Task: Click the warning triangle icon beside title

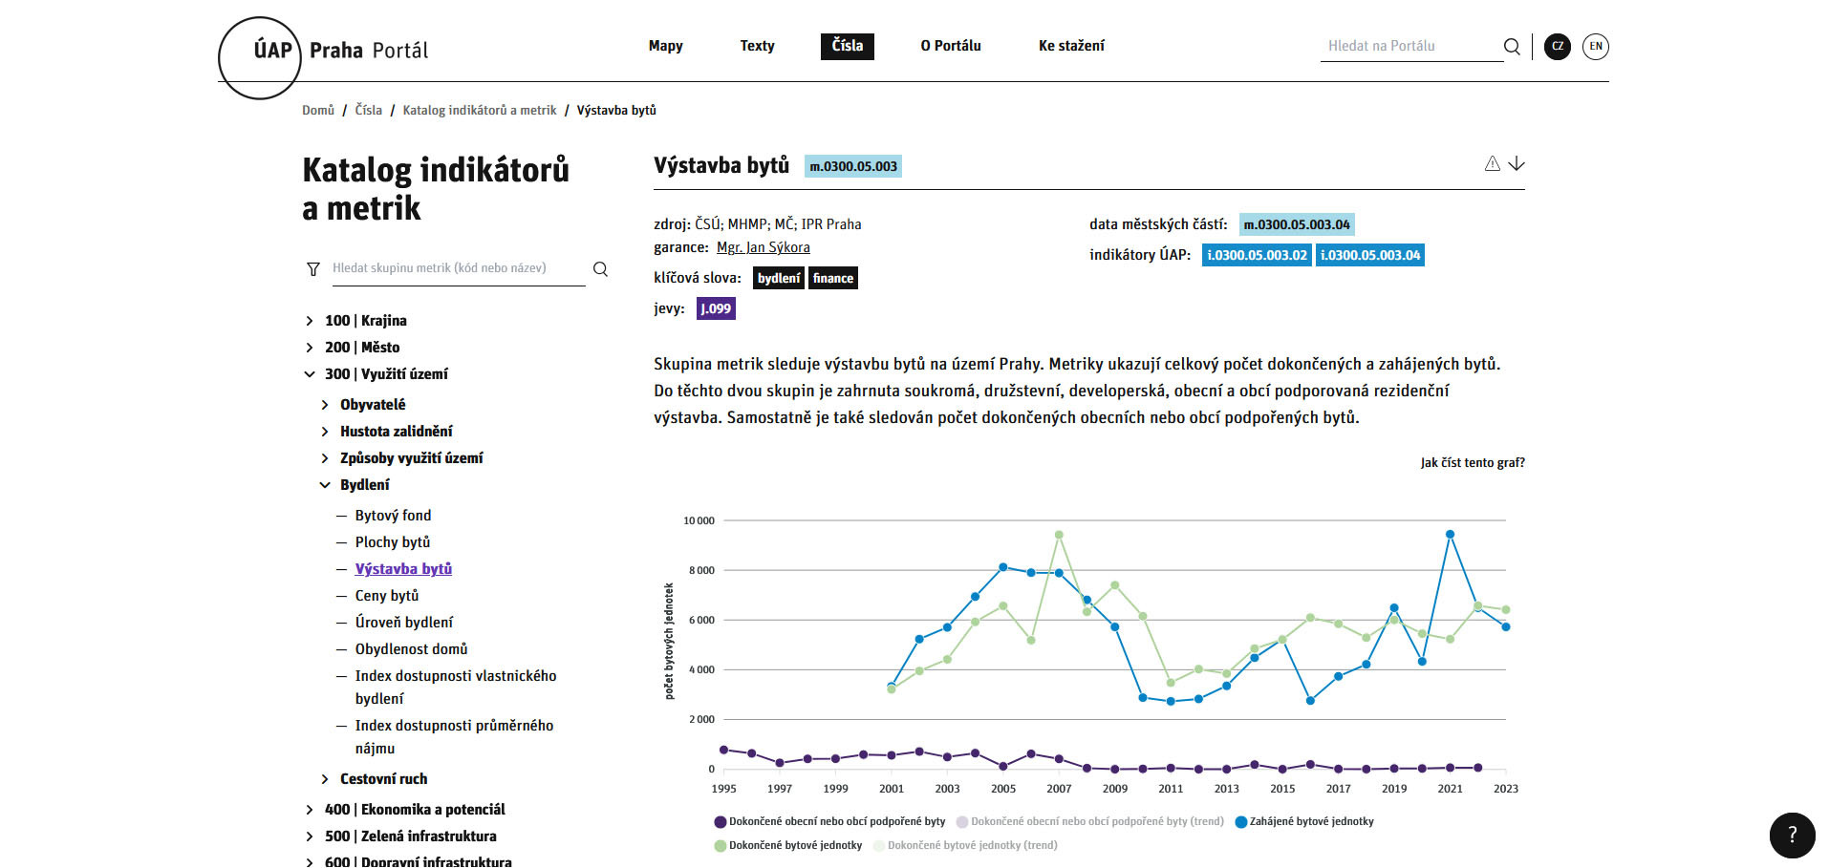Action: point(1492,164)
